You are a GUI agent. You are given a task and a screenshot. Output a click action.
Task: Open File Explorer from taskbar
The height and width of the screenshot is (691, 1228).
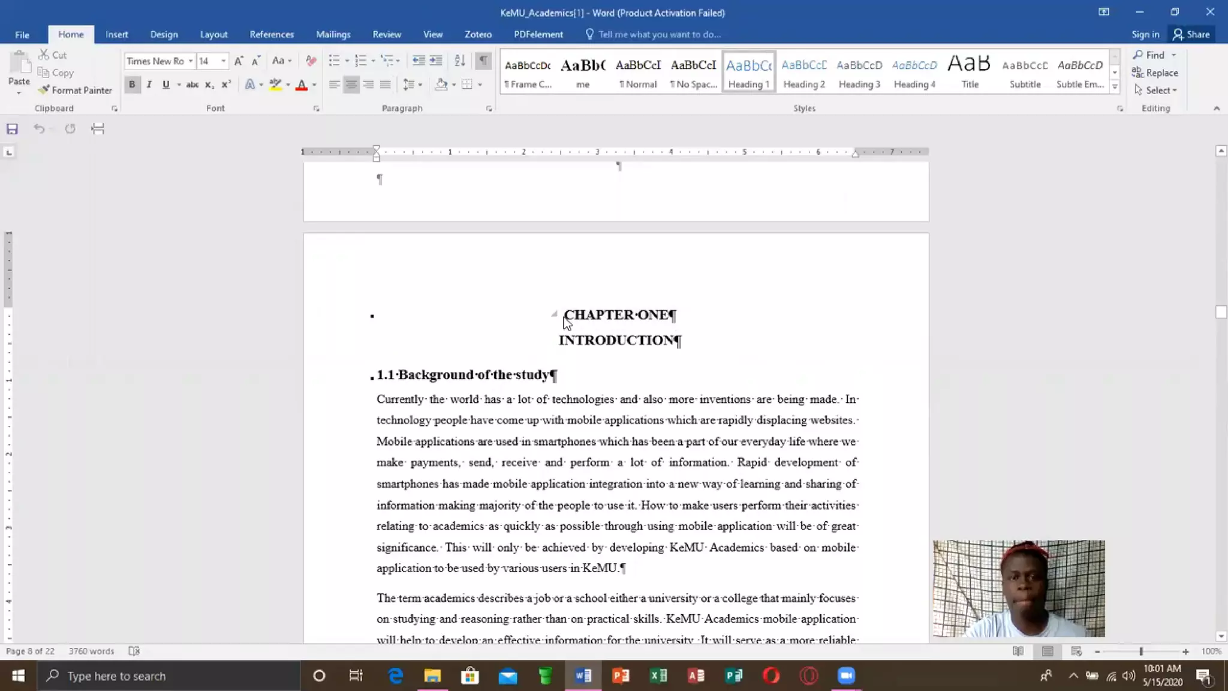(x=432, y=676)
